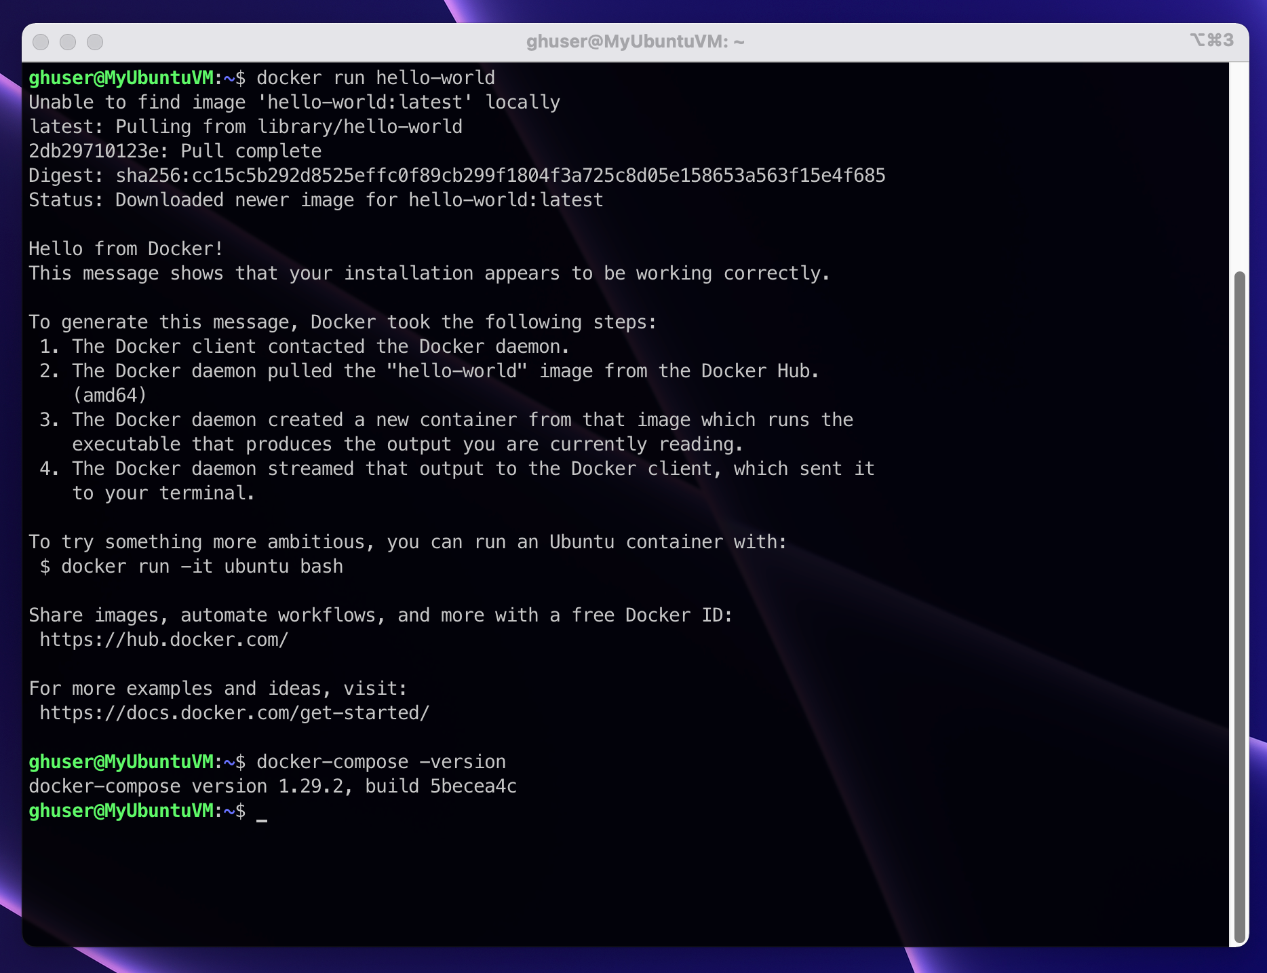Click 'to your terminal.' line
The height and width of the screenshot is (973, 1267).
(x=163, y=493)
